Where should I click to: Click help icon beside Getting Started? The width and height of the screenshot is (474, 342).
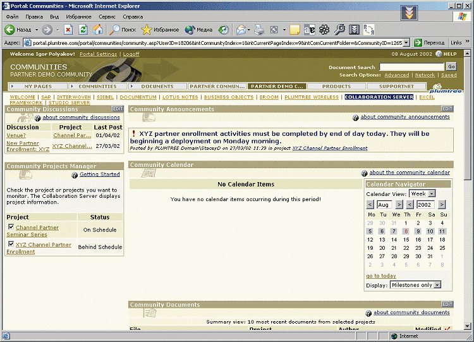pos(75,174)
